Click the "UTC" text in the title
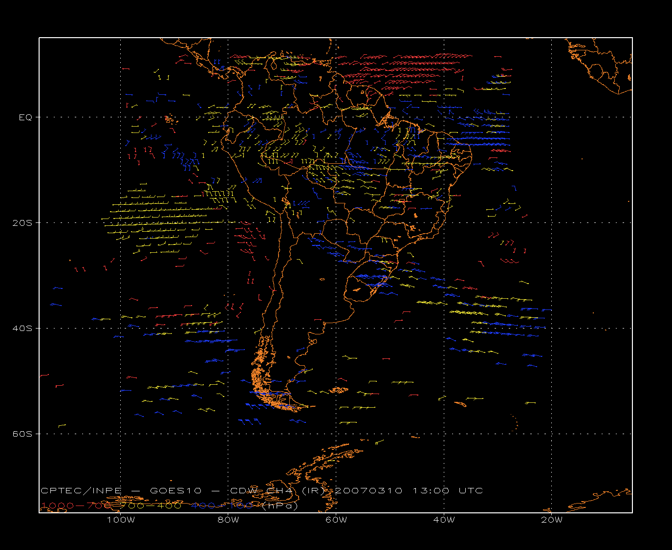672x550 pixels. point(471,490)
